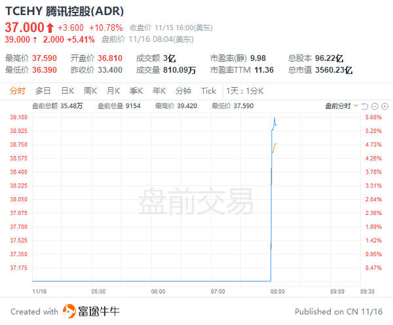
Task: Open the 盘前分时 dropdown
Action: tap(341, 106)
